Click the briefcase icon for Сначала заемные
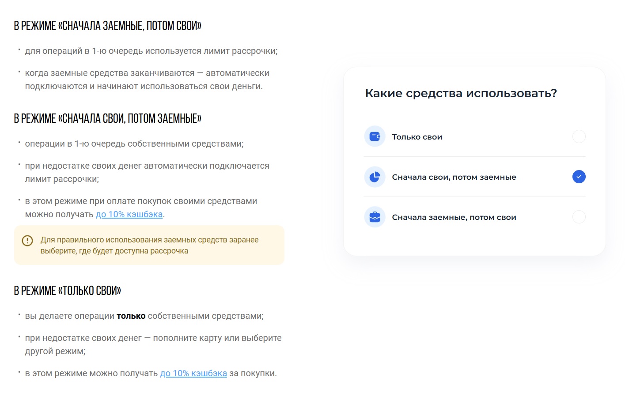Image resolution: width=625 pixels, height=397 pixels. [x=375, y=217]
